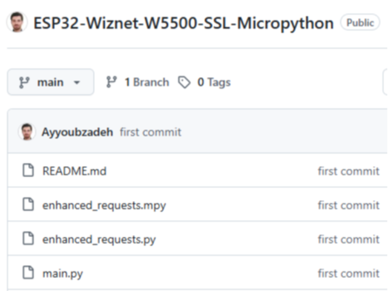The width and height of the screenshot is (388, 291).
Task: Click the Ayyoubzadeh commit author avatar
Action: (27, 132)
